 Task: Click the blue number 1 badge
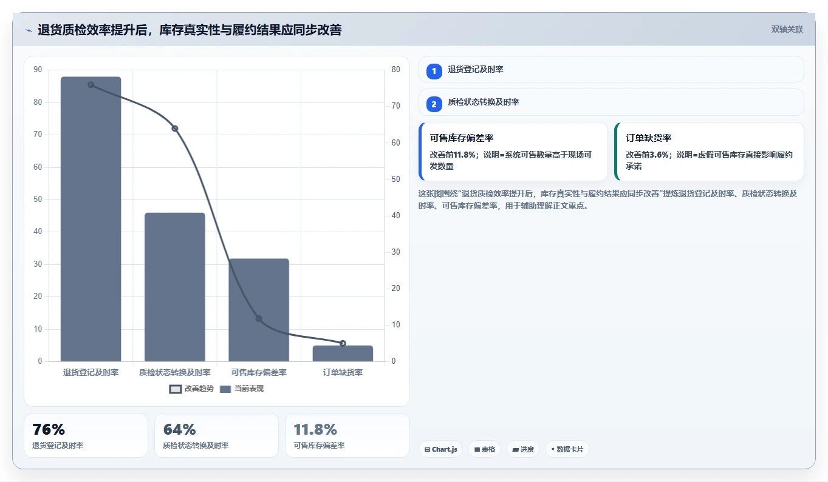(434, 72)
